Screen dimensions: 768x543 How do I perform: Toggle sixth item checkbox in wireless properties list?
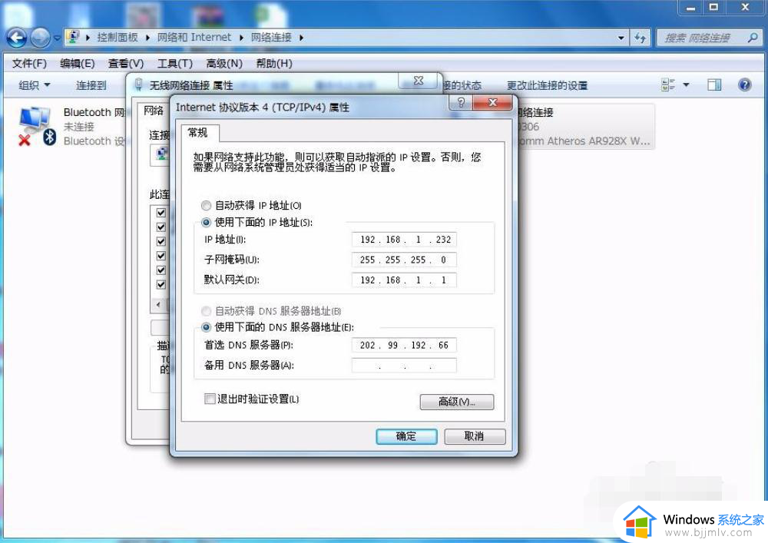coord(161,284)
